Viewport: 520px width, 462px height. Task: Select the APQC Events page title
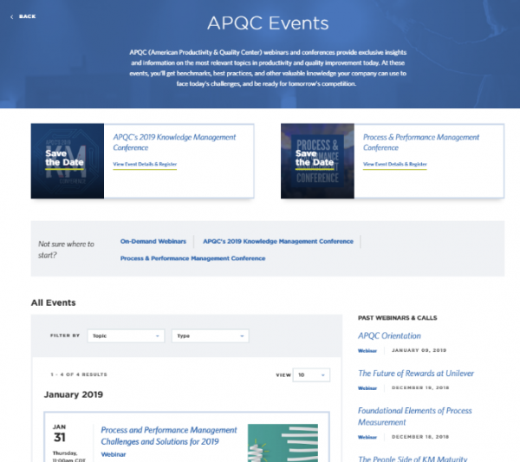(x=268, y=23)
